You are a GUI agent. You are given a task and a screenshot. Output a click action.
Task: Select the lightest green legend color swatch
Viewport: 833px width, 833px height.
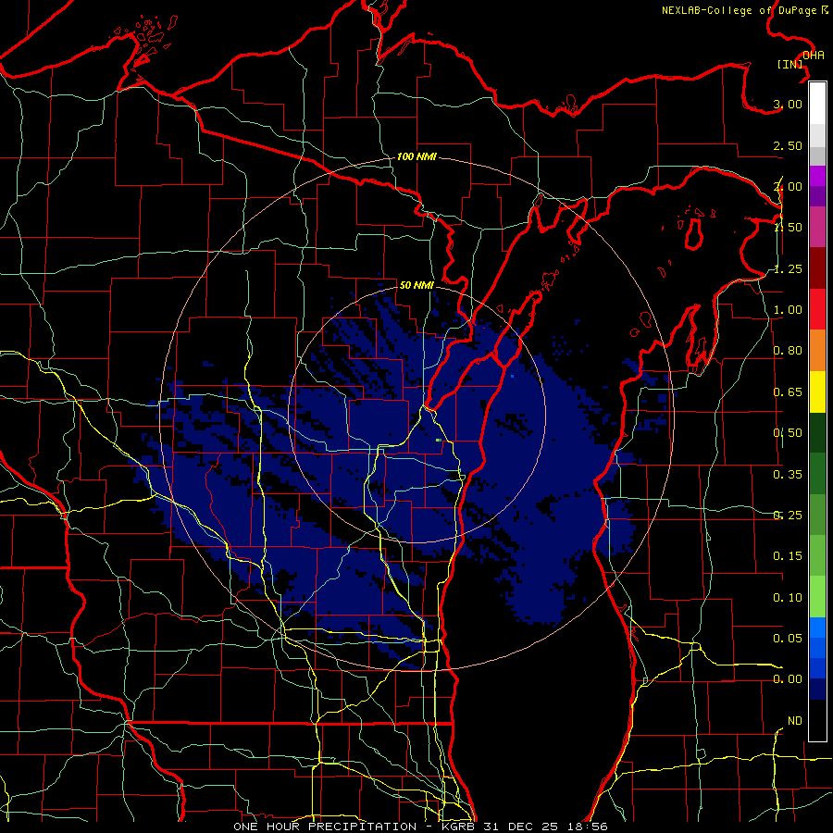[x=817, y=597]
